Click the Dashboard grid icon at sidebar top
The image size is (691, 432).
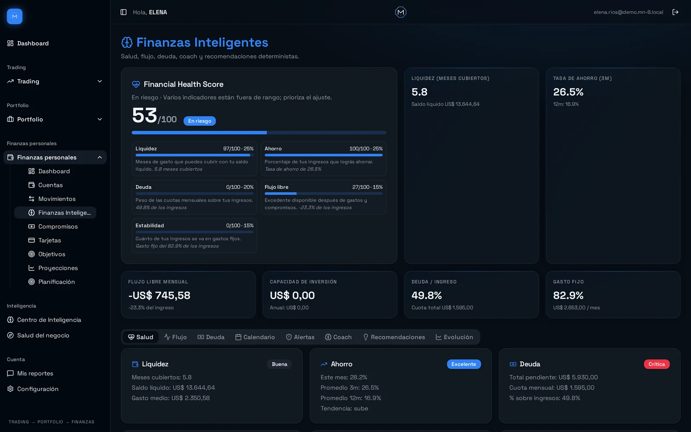pyautogui.click(x=10, y=43)
